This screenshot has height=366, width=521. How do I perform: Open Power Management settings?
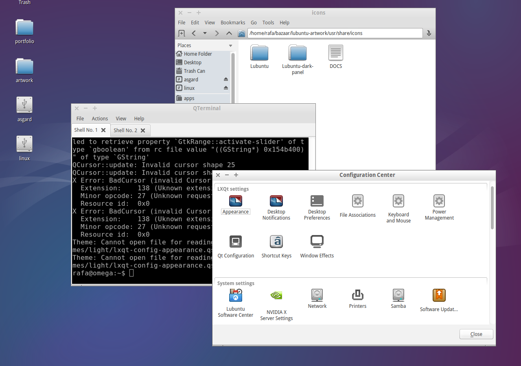point(439,207)
